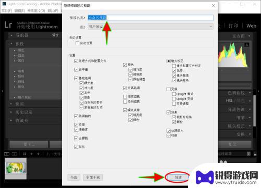This screenshot has width=261, height=188.
Task: Collapse the 直方图 panel
Action: point(249,36)
